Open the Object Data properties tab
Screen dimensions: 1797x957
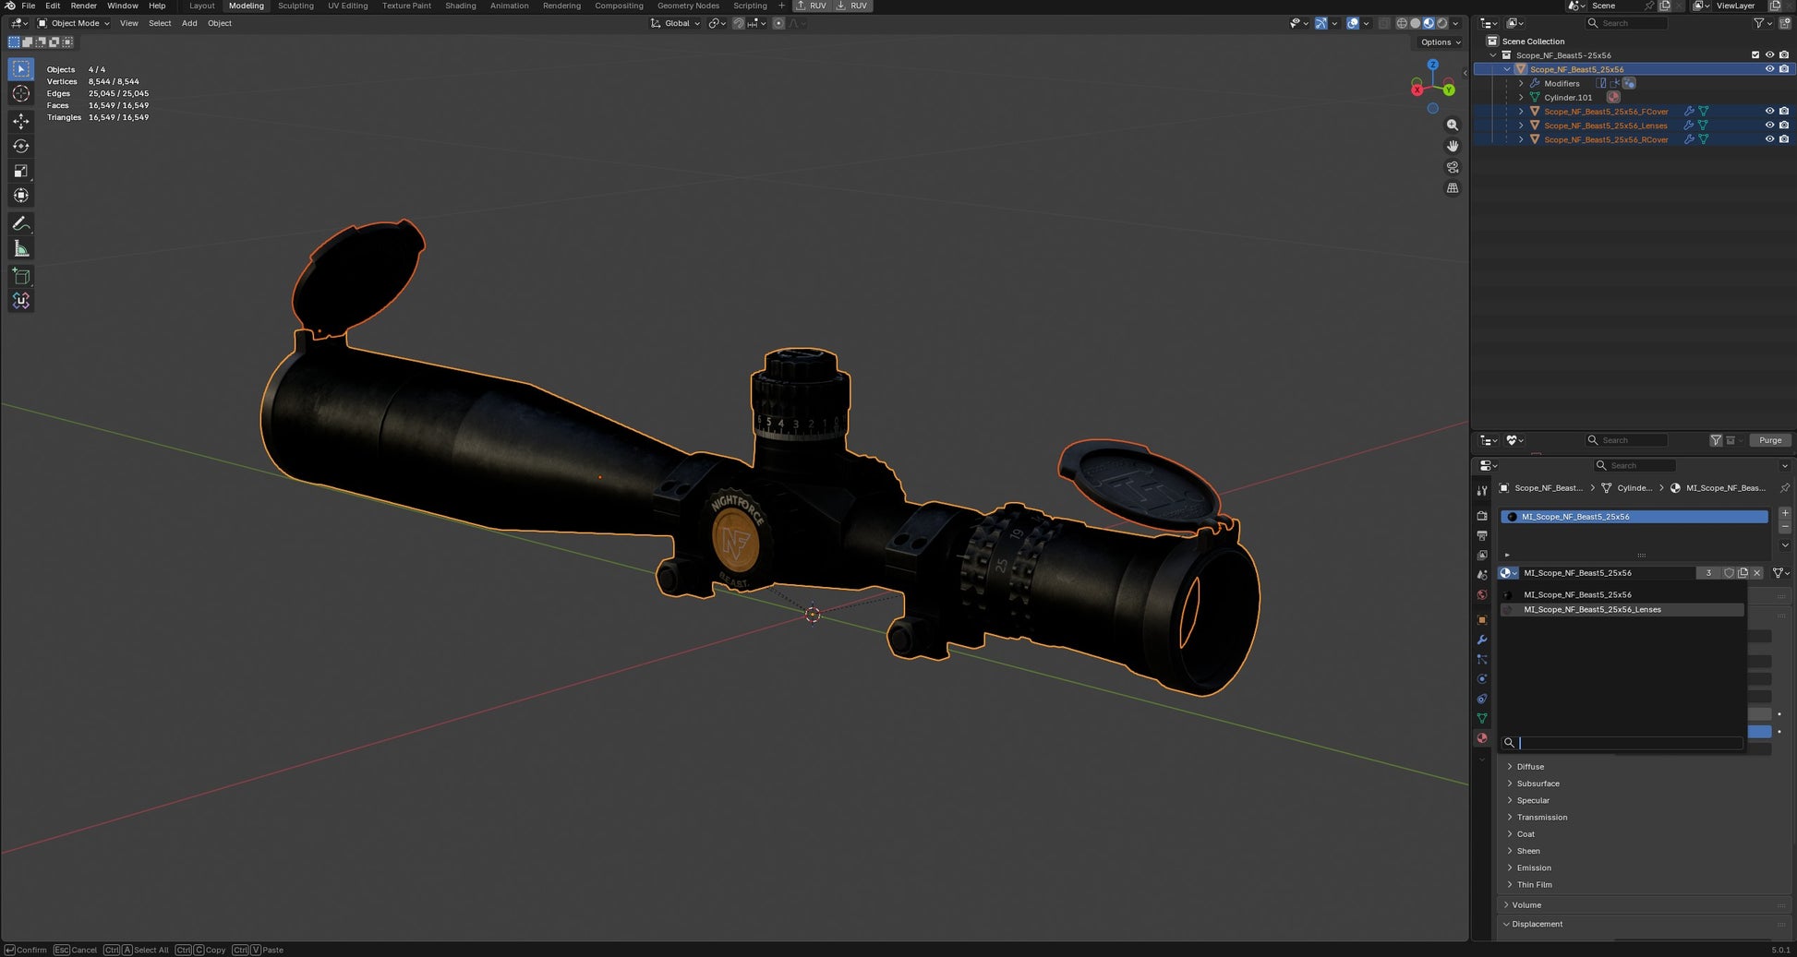(1482, 719)
